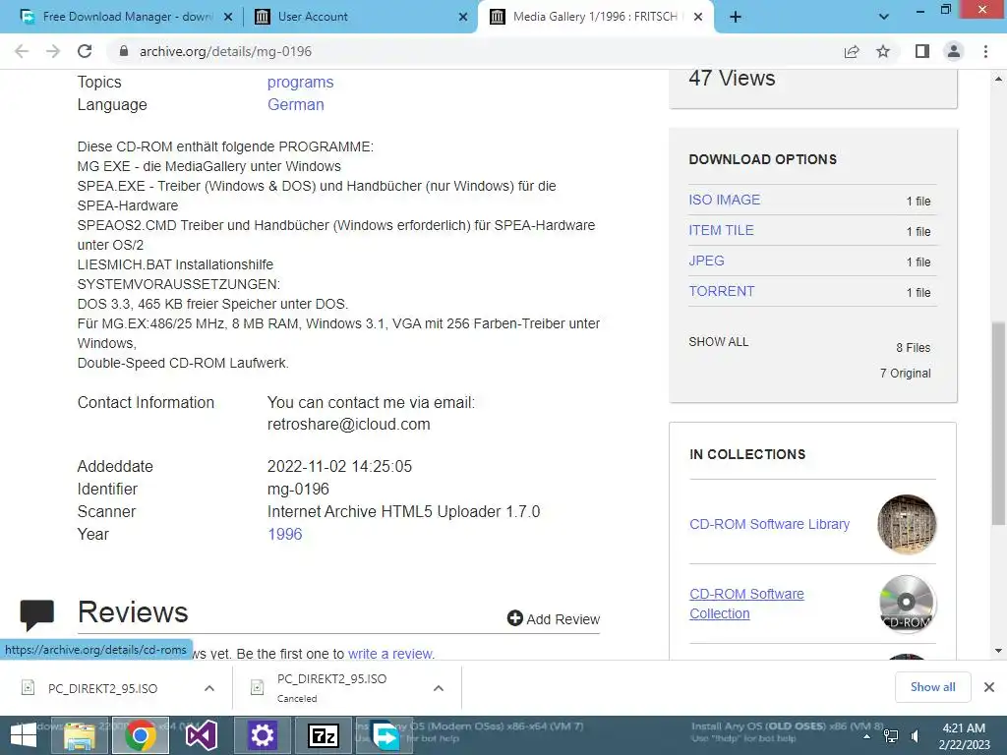Open the tab search chevron
Screen dimensions: 1007x755
coord(884,17)
